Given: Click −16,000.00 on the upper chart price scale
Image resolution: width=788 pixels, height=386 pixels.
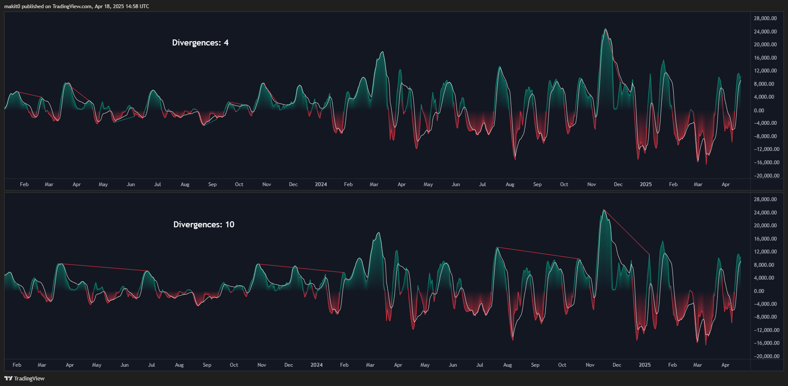Looking at the screenshot, I should coord(767,163).
